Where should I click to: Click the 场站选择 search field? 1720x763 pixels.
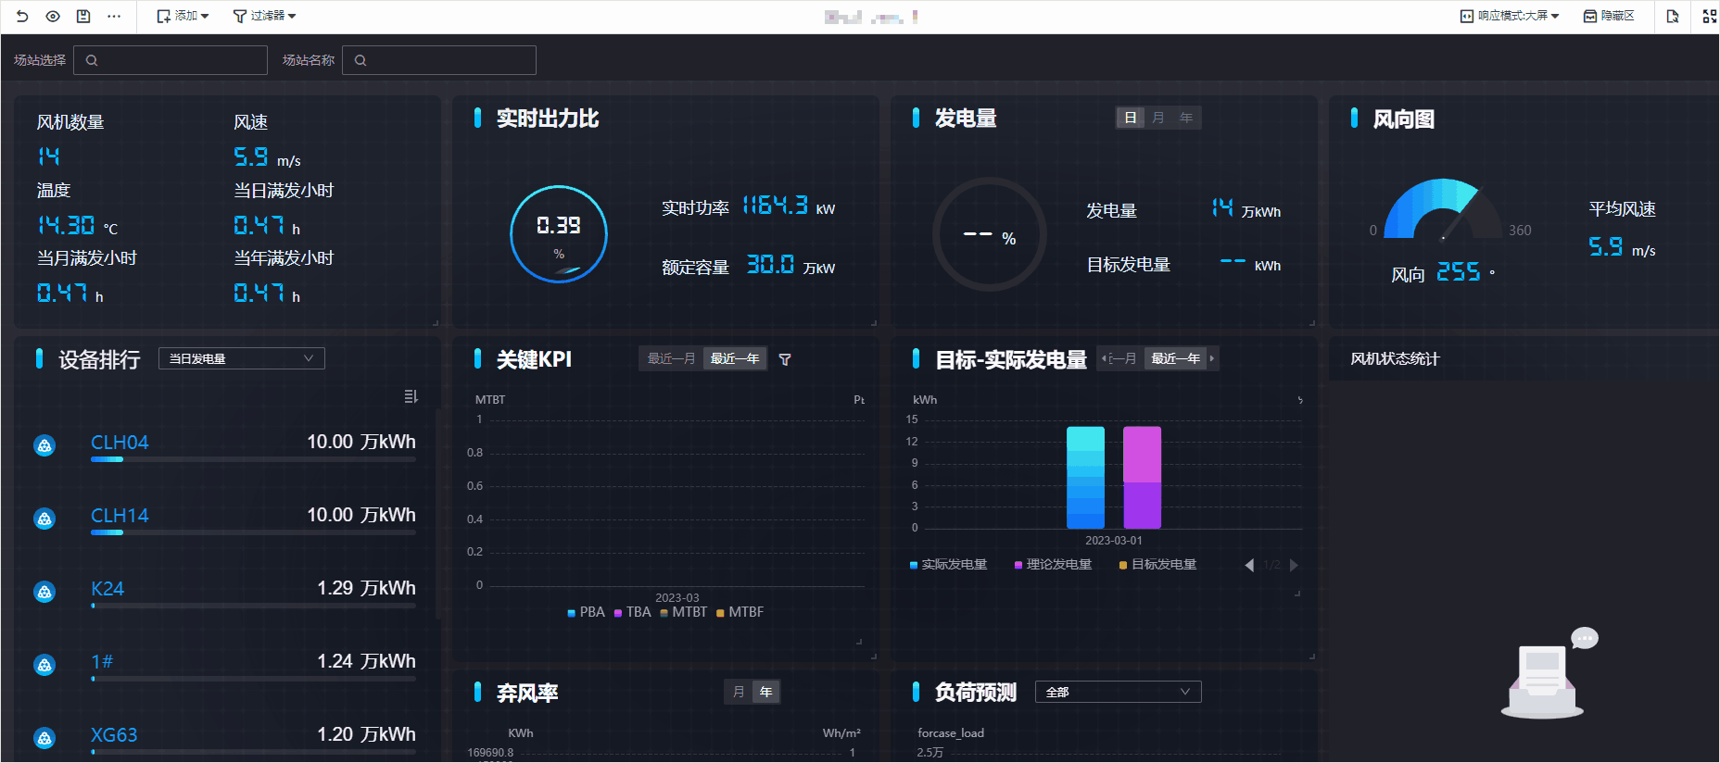(x=171, y=60)
